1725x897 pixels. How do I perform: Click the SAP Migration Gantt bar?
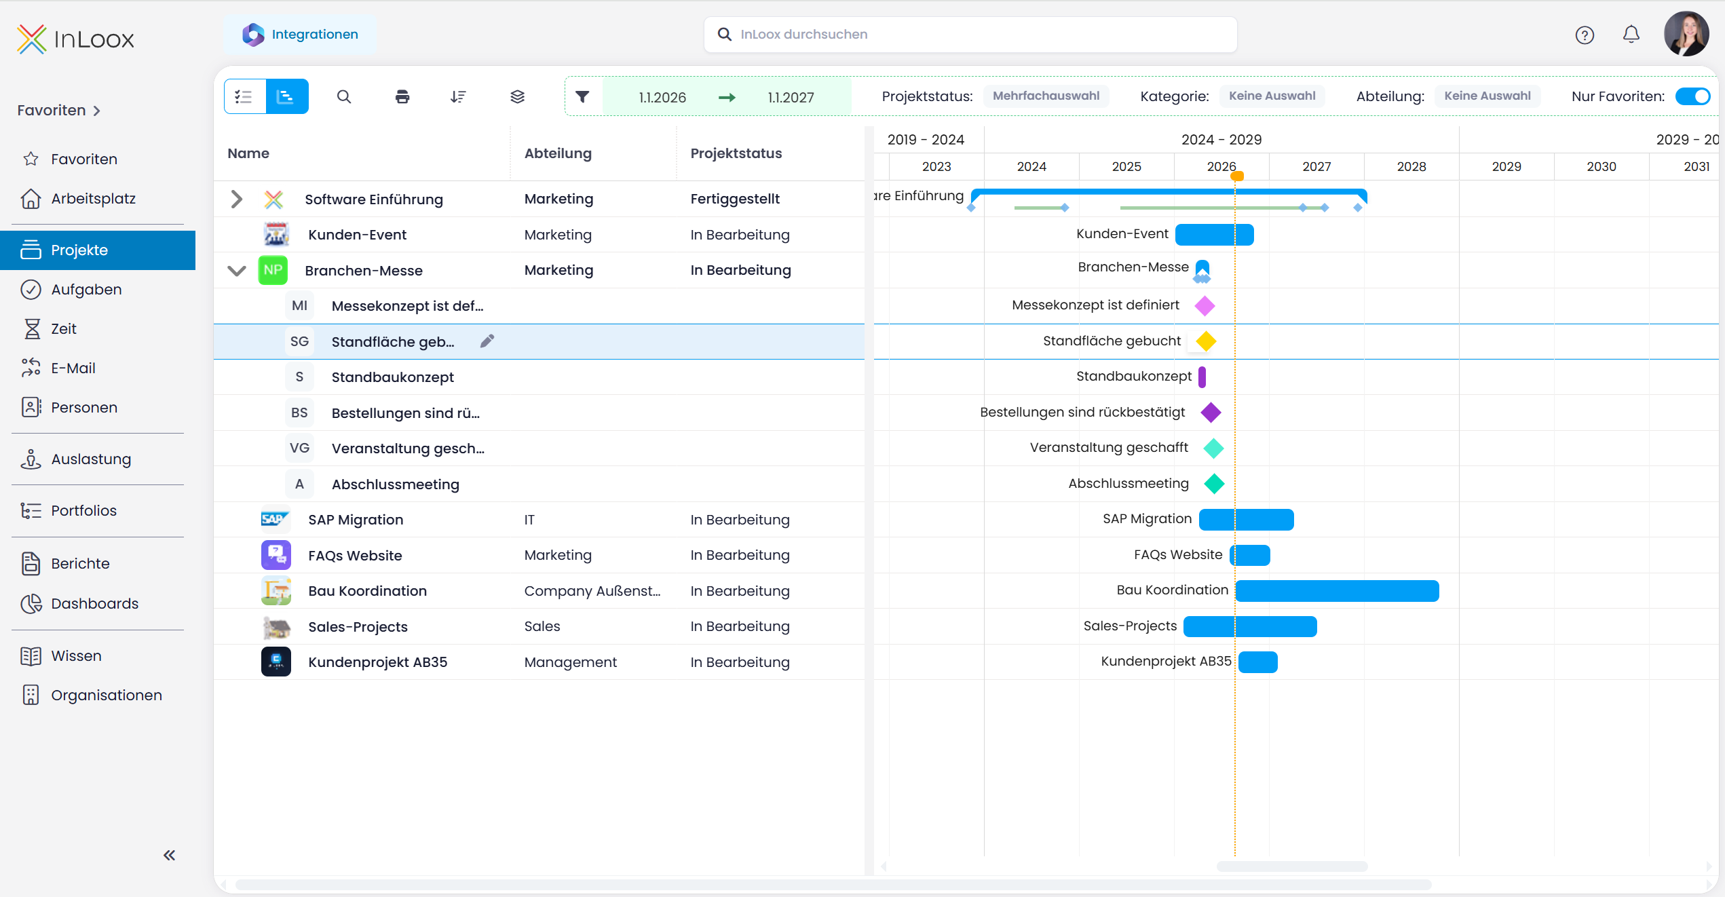(x=1247, y=520)
